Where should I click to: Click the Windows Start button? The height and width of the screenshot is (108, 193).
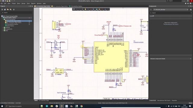pyautogui.click(x=2, y=106)
